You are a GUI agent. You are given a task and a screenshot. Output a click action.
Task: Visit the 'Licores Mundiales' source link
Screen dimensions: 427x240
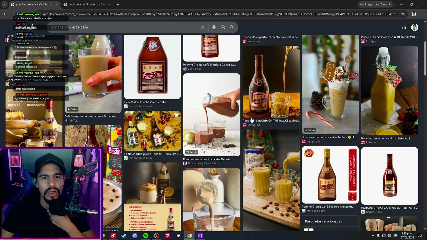coord(140,106)
